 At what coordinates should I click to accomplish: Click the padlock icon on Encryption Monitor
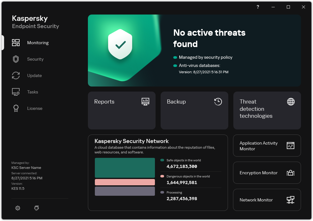pos(291,173)
